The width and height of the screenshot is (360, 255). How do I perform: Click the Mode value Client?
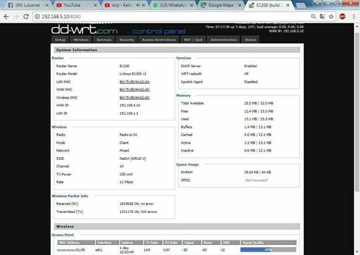coord(124,142)
